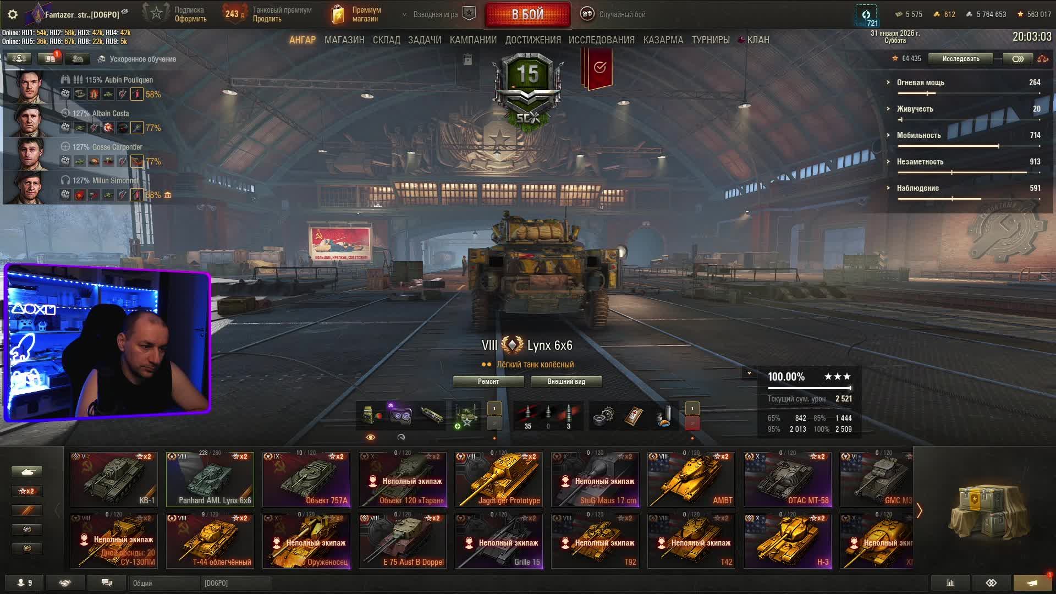1056x594 pixels.
Task: Expand the marks of excellence panel arrow
Action: click(x=749, y=373)
